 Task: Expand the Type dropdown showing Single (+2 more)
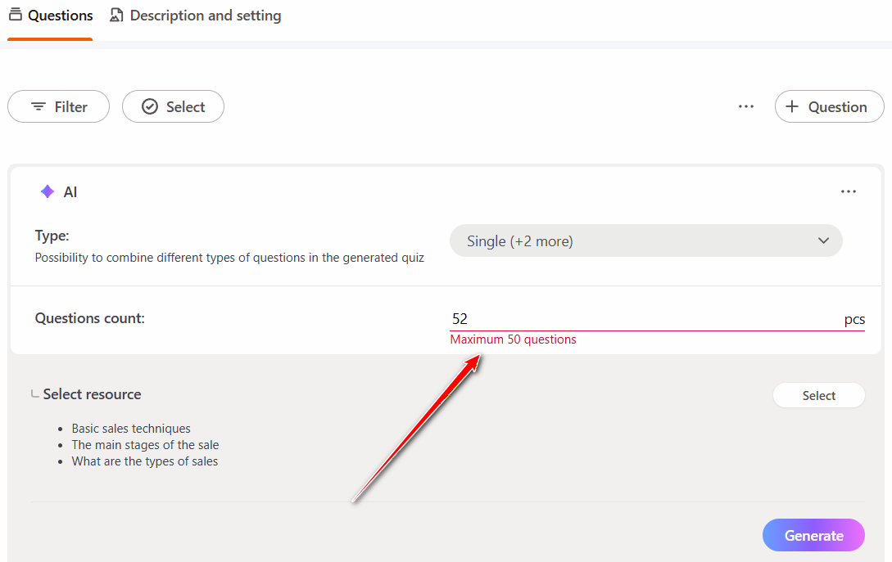click(645, 241)
